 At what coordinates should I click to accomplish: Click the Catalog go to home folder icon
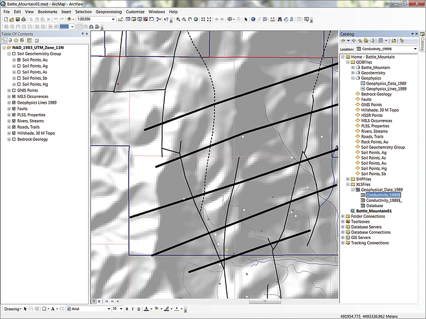(x=366, y=41)
